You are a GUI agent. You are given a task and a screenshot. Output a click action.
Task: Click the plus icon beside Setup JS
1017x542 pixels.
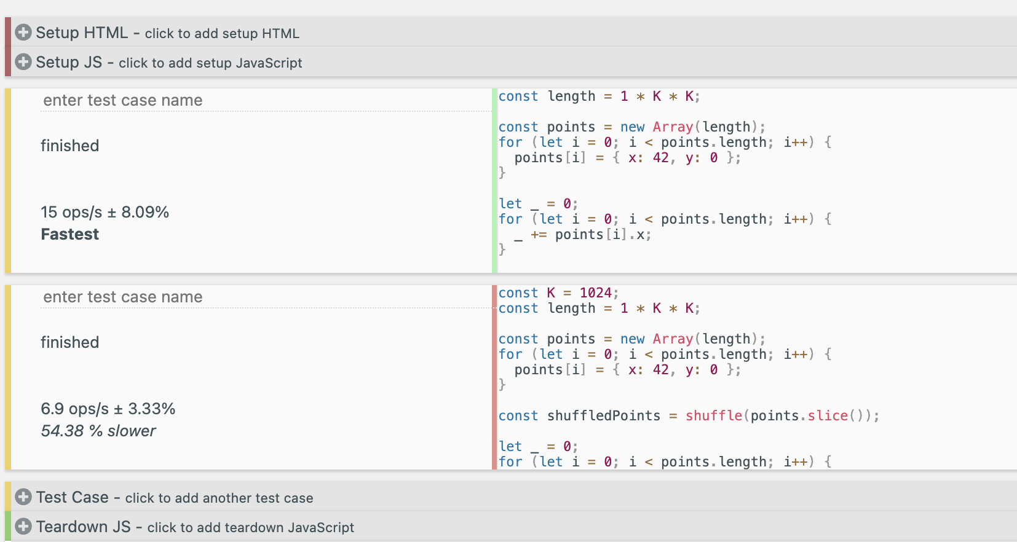pyautogui.click(x=23, y=62)
